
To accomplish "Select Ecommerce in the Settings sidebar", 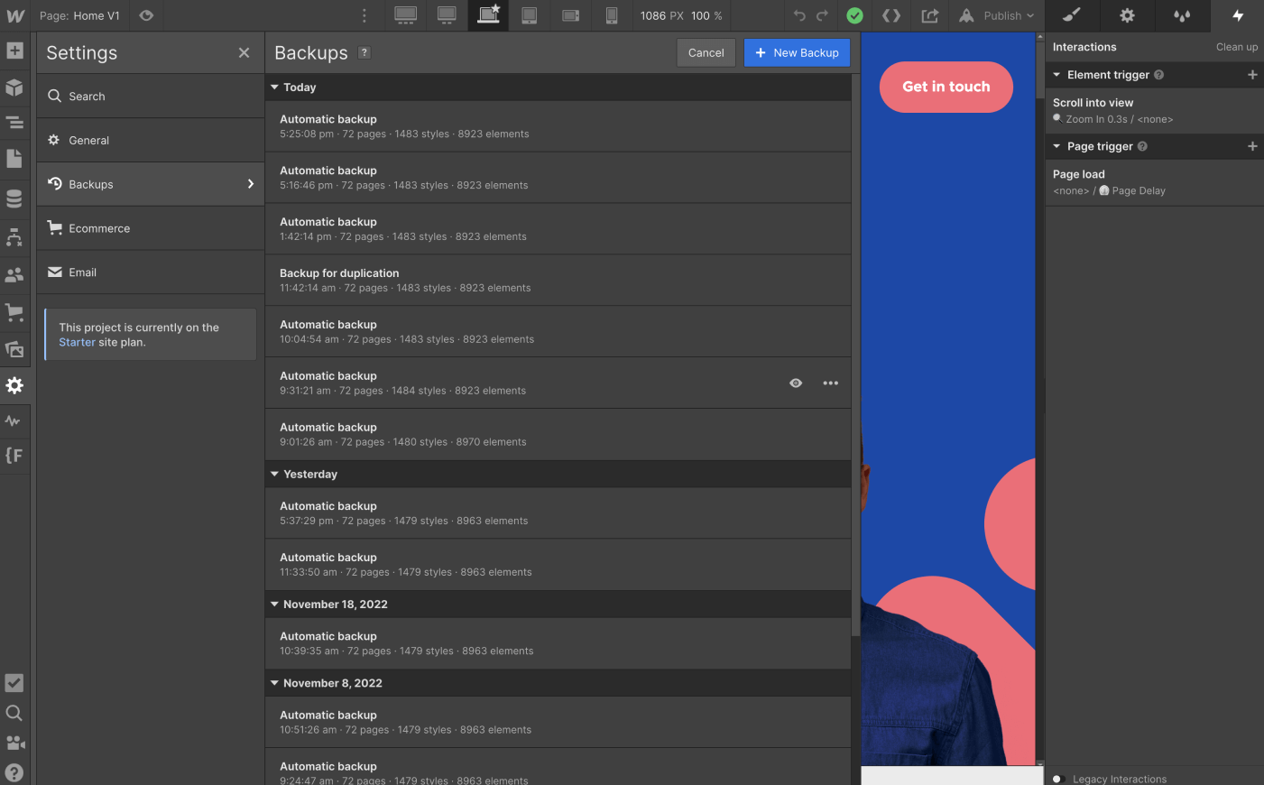I will click(x=97, y=228).
